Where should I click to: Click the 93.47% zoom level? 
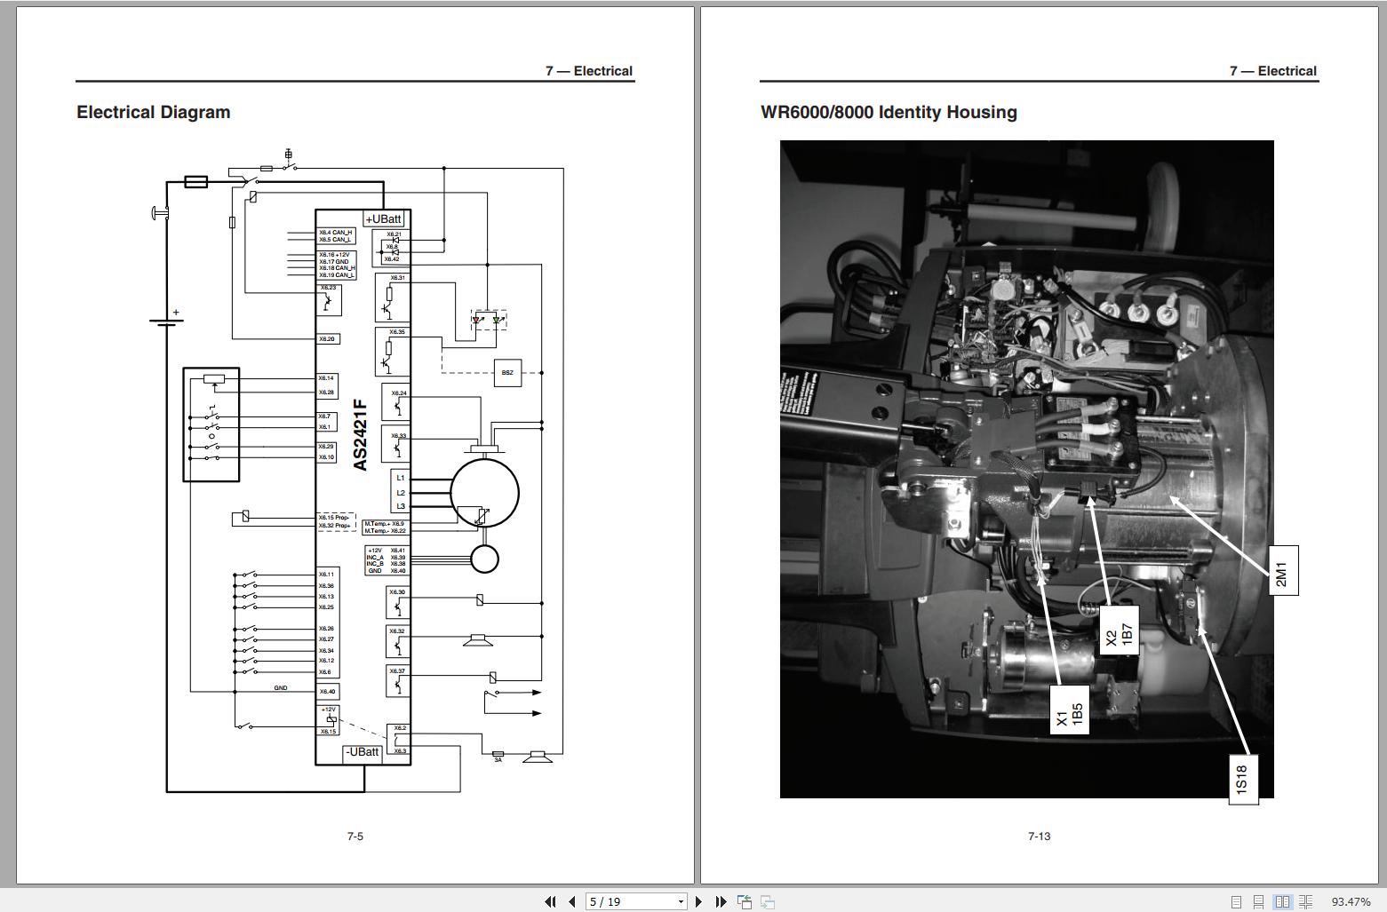coord(1351,901)
